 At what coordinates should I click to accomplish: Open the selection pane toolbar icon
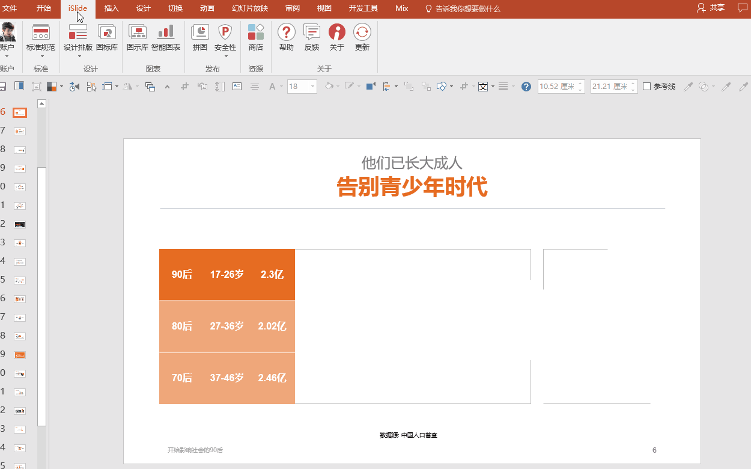click(91, 87)
